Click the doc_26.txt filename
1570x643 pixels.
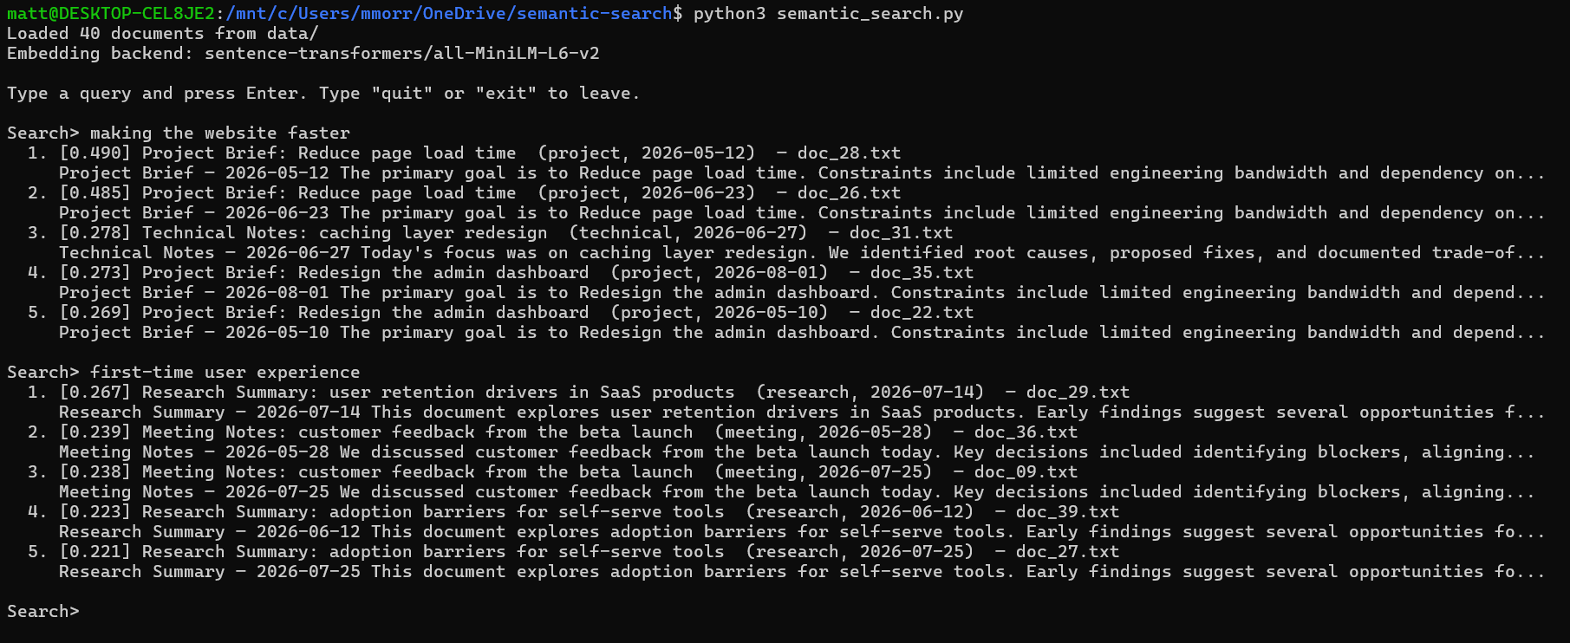pos(849,193)
